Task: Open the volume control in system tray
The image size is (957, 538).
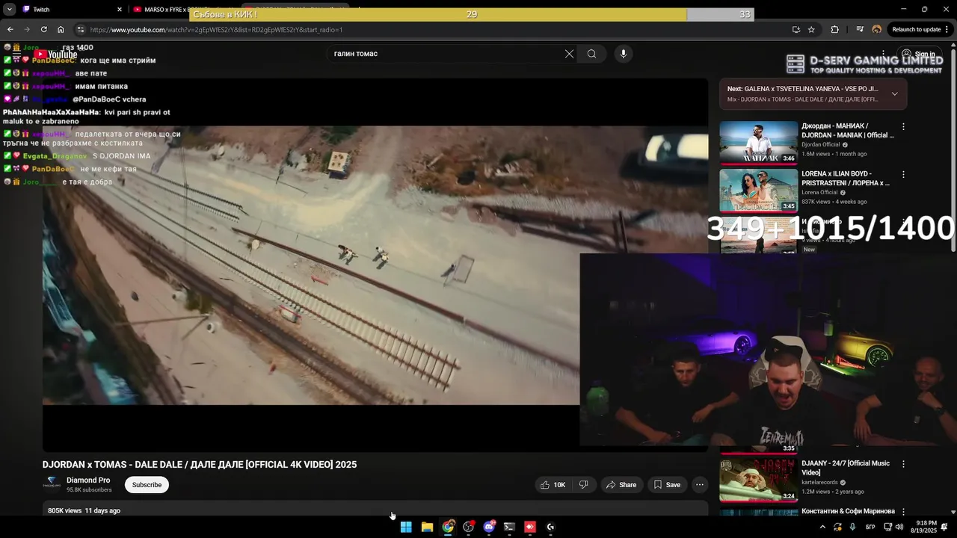Action: [899, 527]
